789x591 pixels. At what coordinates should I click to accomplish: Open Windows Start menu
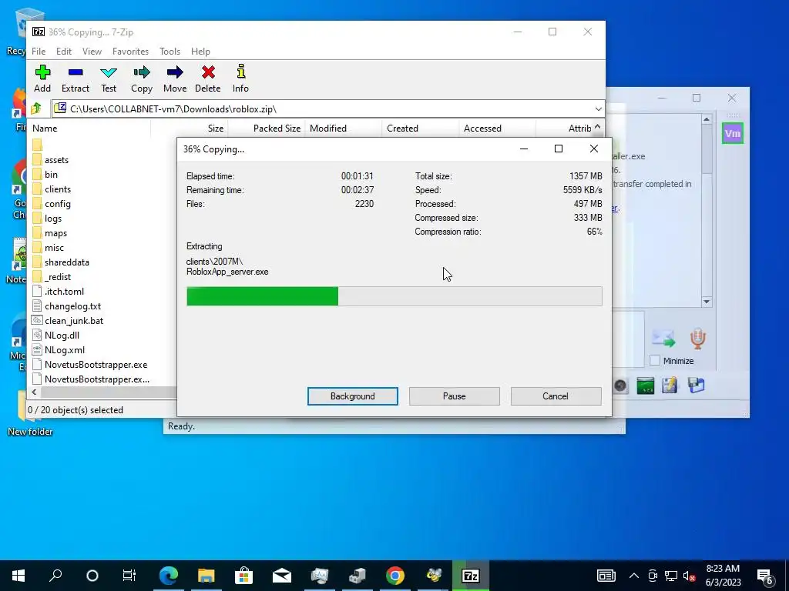click(x=18, y=576)
